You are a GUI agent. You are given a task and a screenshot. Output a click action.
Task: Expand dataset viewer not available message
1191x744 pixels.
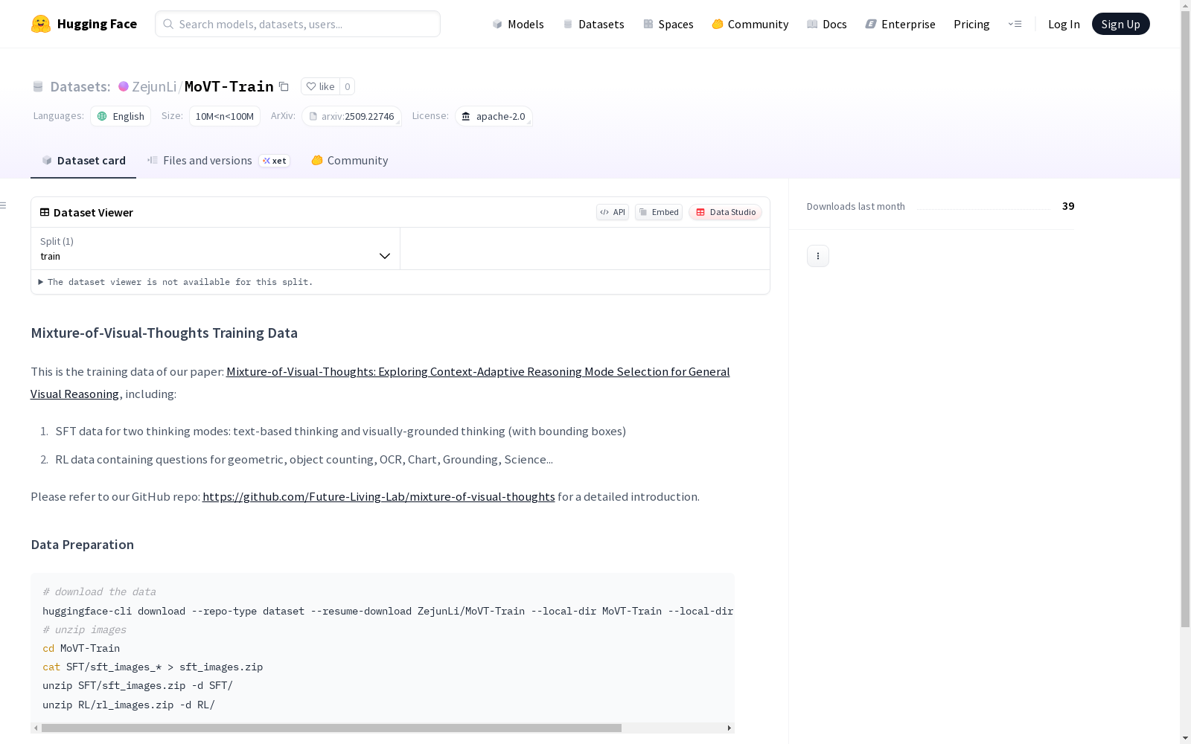click(x=176, y=282)
